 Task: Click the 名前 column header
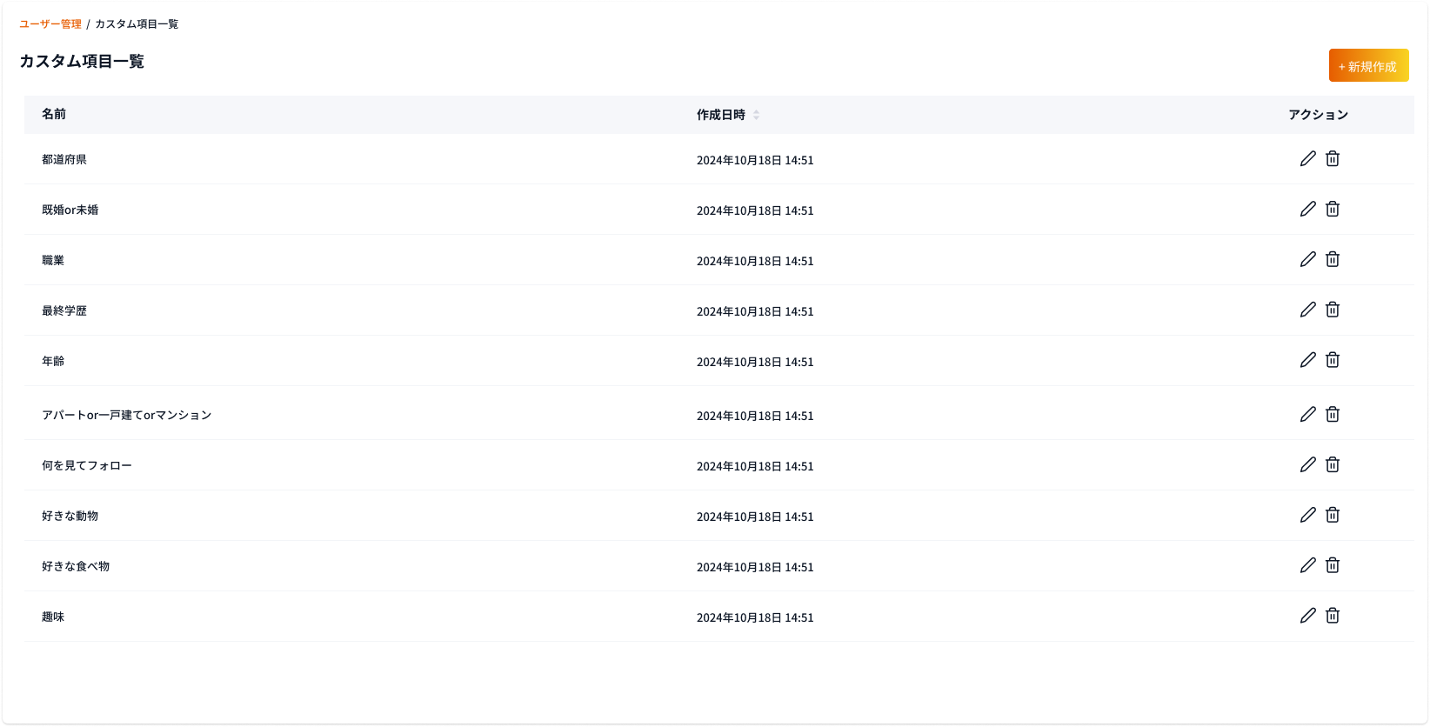pos(54,114)
